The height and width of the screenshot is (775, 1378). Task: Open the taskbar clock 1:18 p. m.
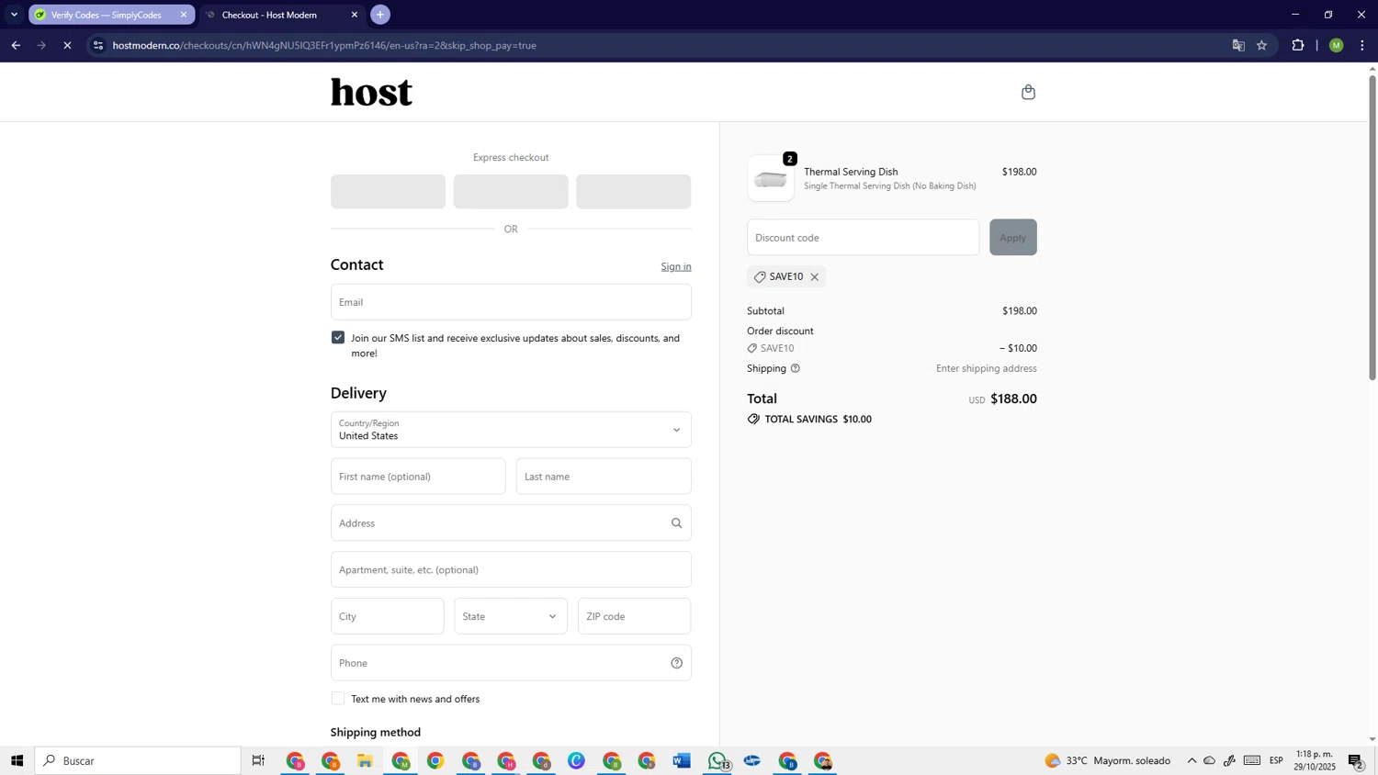pyautogui.click(x=1315, y=760)
